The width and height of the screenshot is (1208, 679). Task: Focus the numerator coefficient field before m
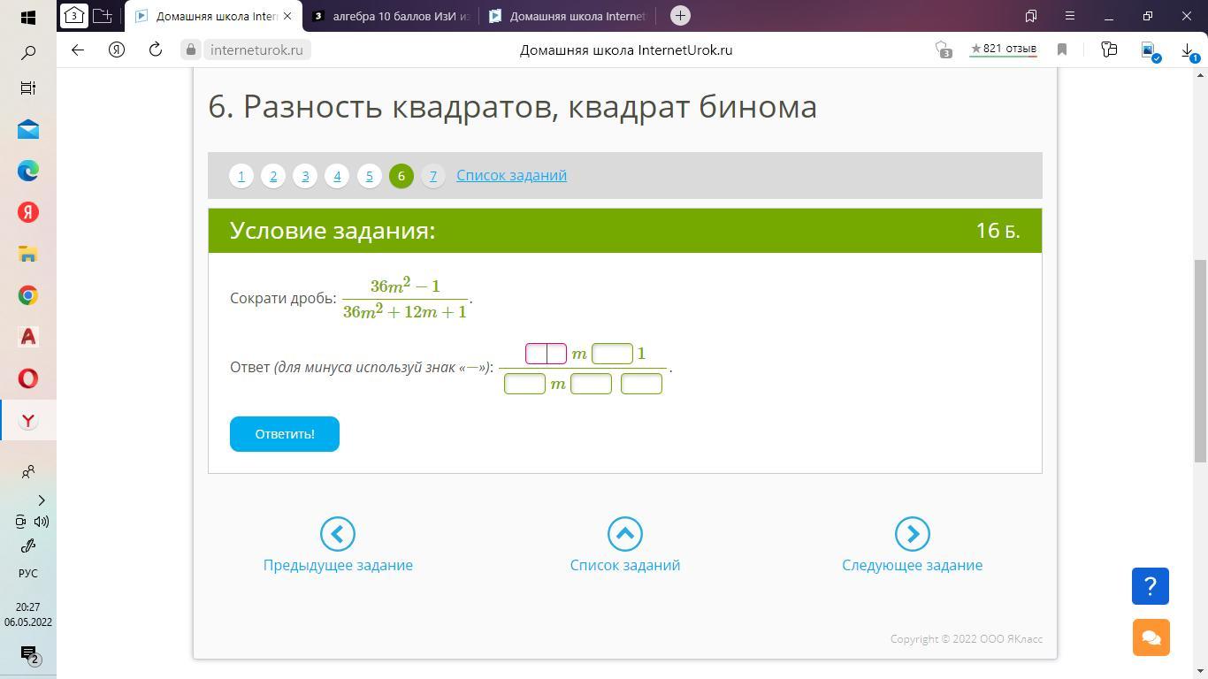(x=546, y=354)
